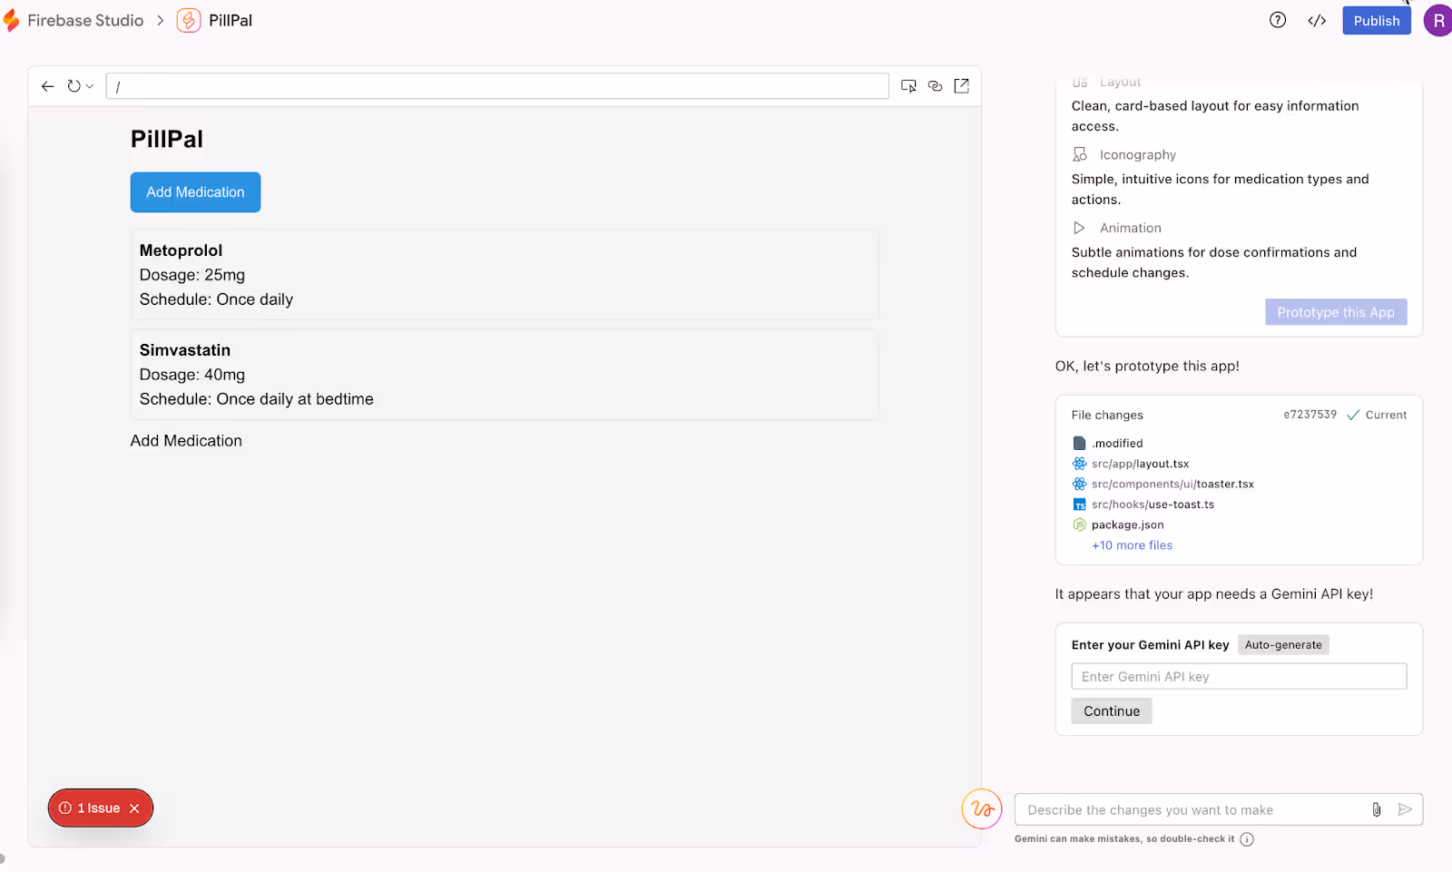1452x872 pixels.
Task: Expand the +10 more files link
Action: point(1132,545)
